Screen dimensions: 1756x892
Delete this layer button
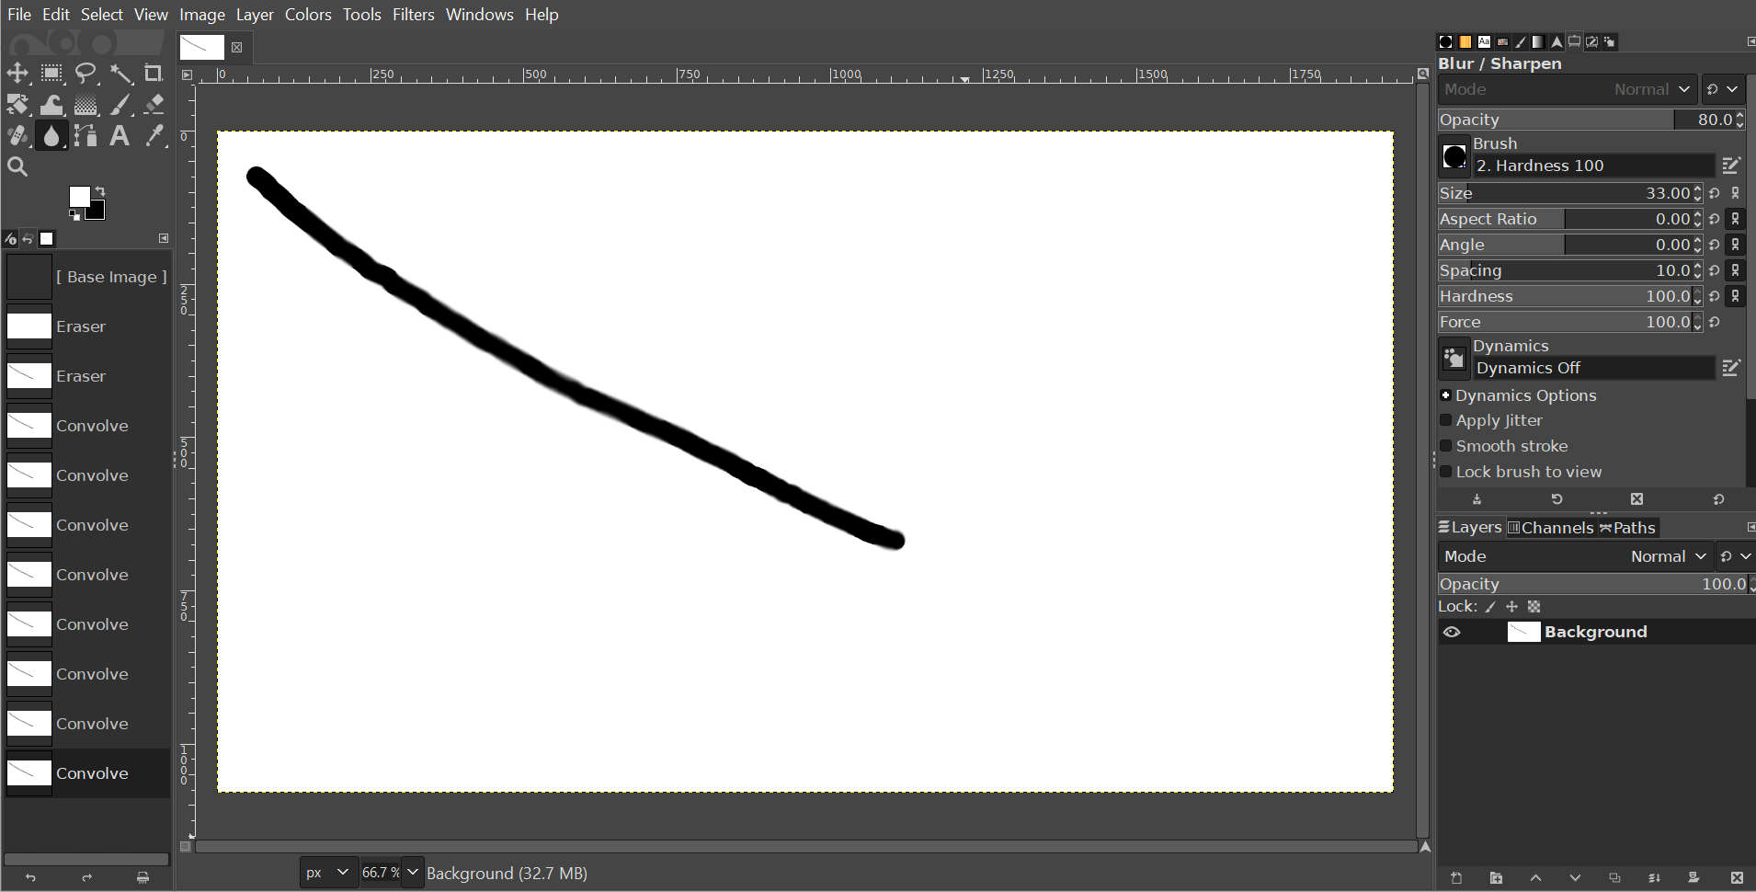point(1736,878)
